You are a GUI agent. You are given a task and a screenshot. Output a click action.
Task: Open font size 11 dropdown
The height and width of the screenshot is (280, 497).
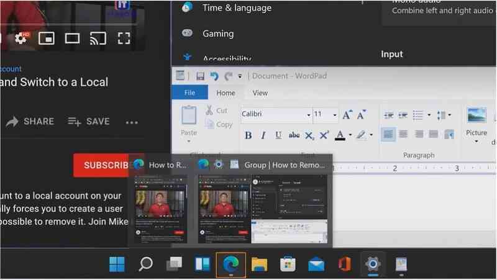pos(335,115)
